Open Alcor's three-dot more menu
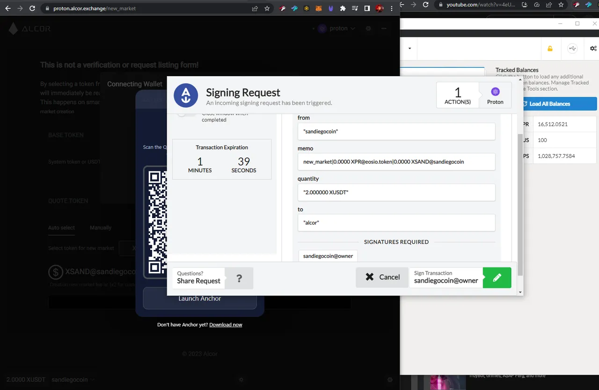 [384, 28]
